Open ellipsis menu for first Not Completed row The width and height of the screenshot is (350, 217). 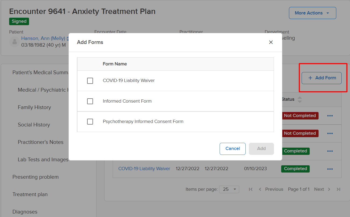point(330,116)
